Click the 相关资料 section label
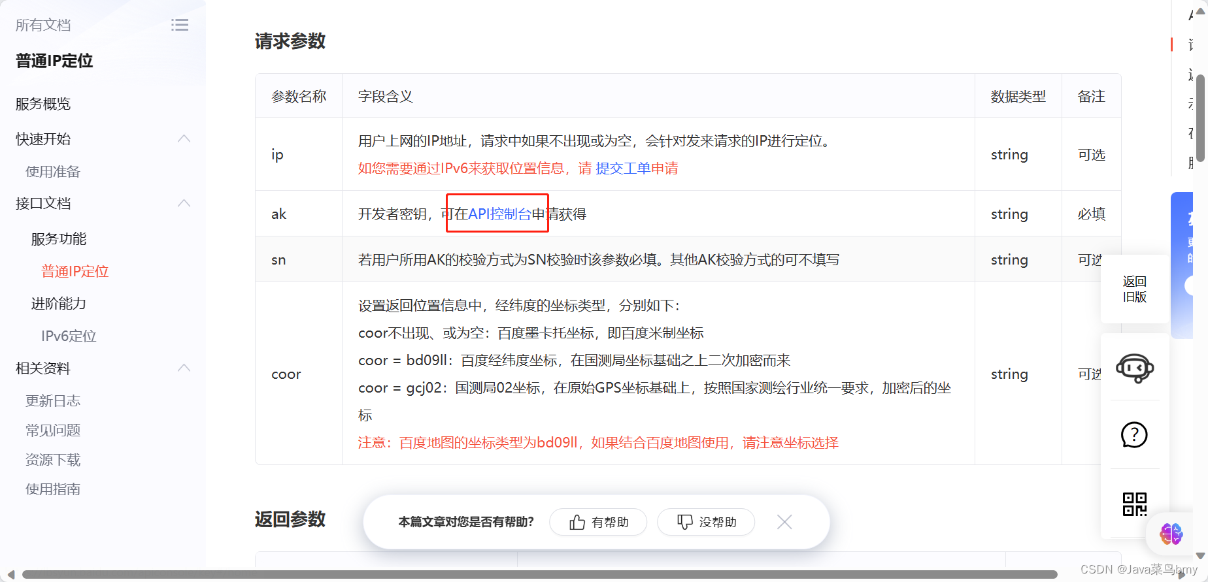 click(x=43, y=368)
